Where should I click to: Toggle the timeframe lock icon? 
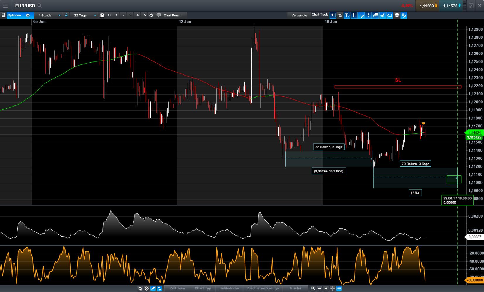click(67, 15)
